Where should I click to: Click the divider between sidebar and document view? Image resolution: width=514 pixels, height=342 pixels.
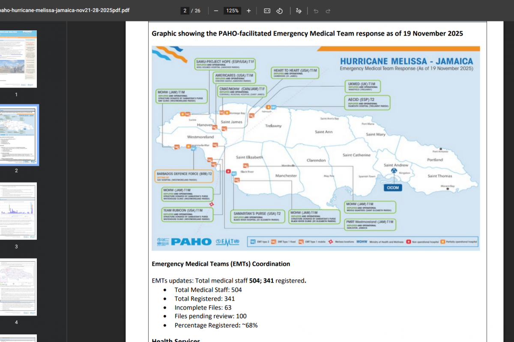67,171
